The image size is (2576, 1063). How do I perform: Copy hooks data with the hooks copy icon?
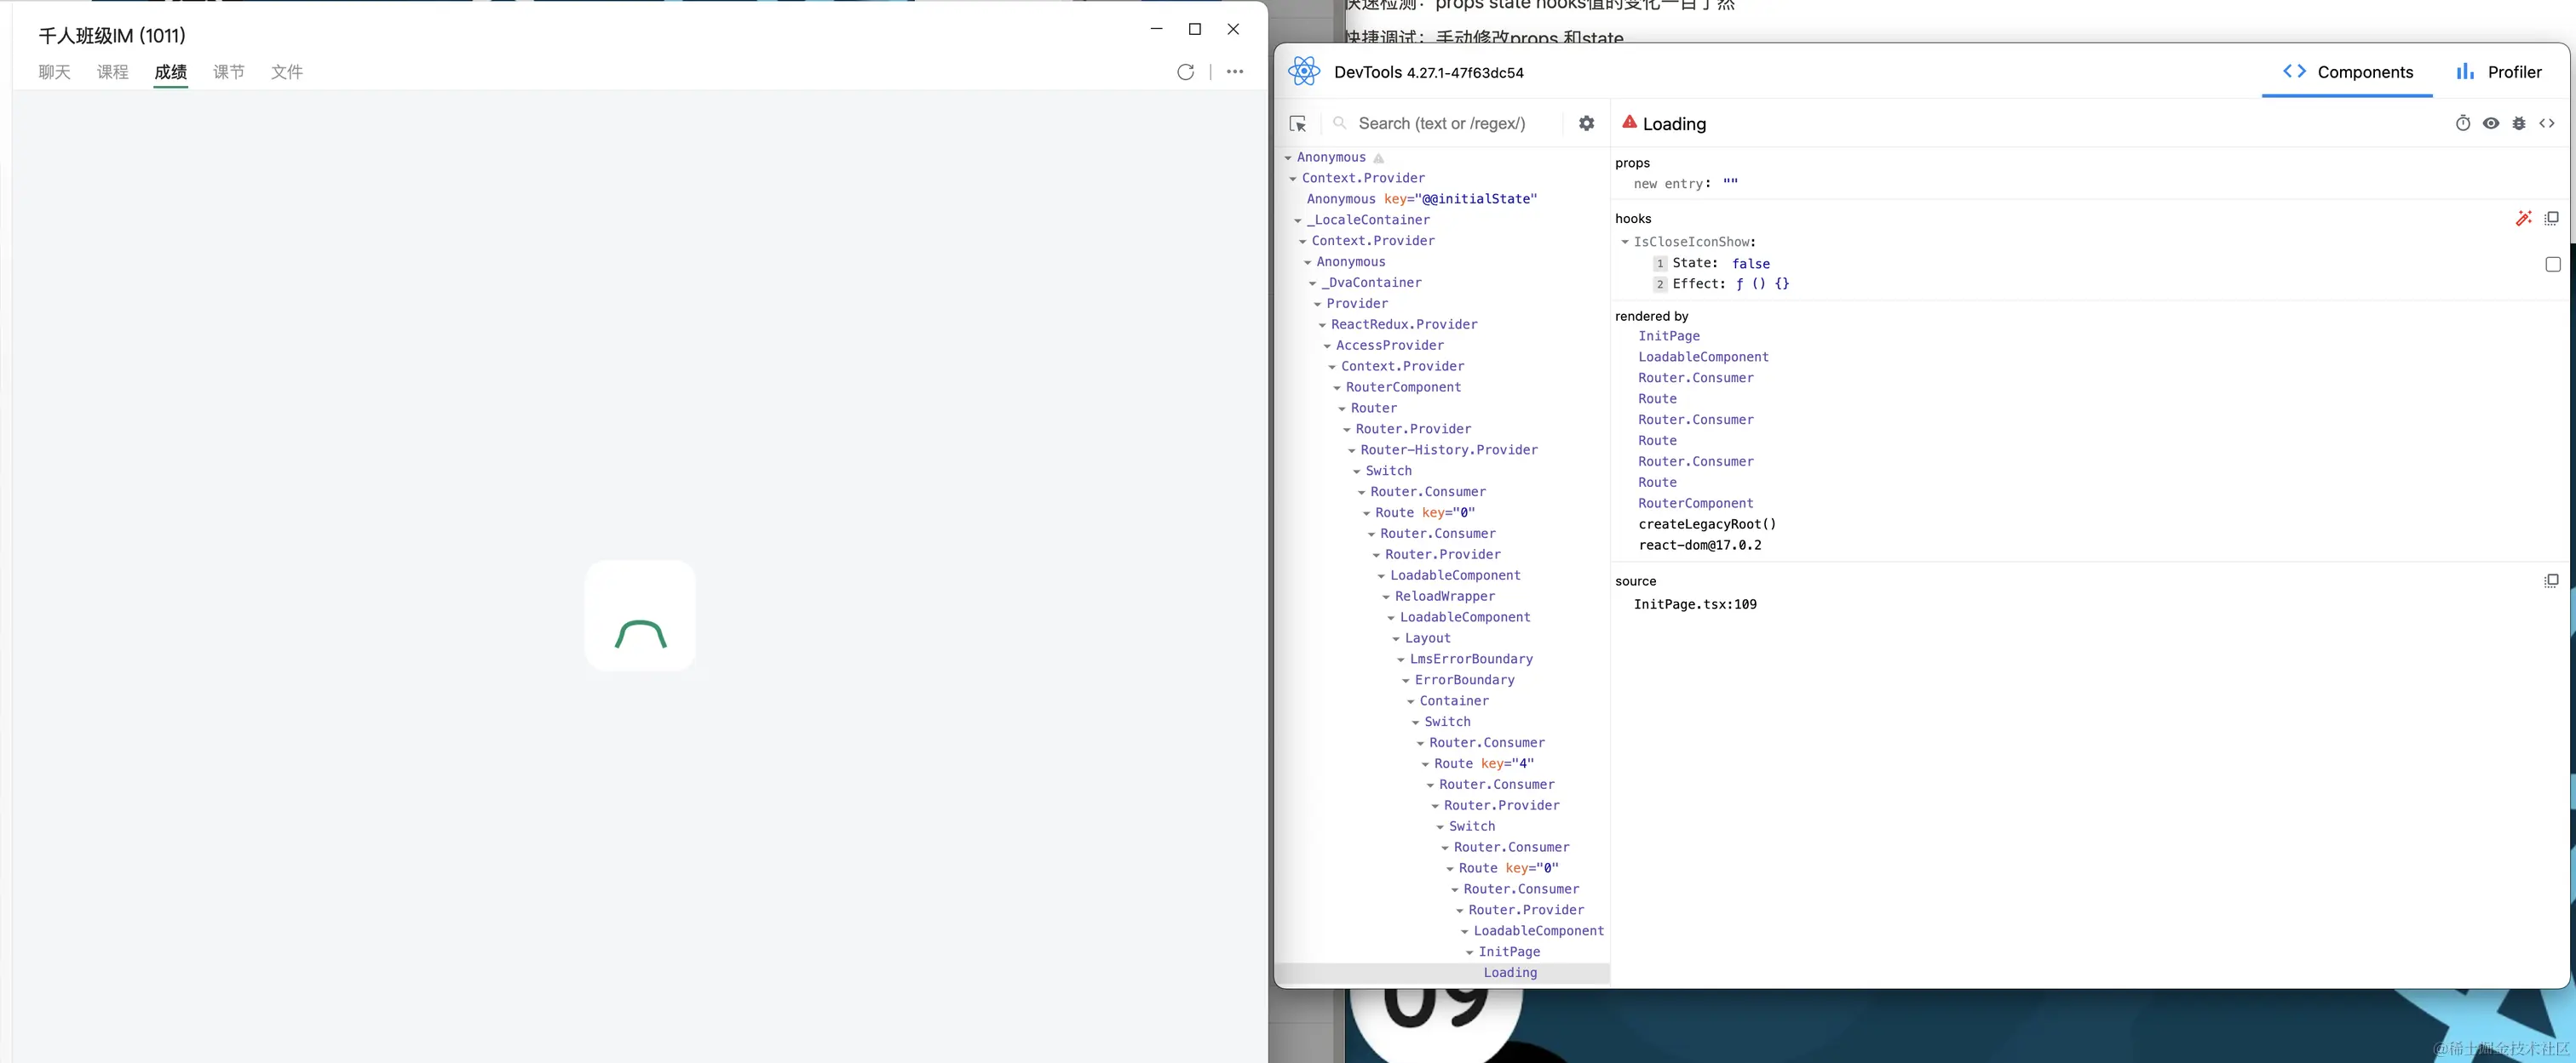(2551, 218)
